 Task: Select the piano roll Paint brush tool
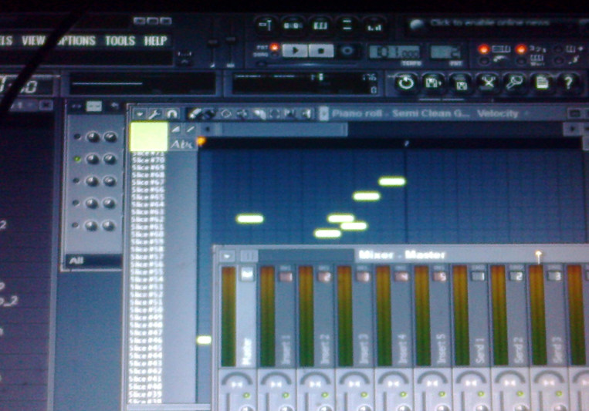[208, 113]
